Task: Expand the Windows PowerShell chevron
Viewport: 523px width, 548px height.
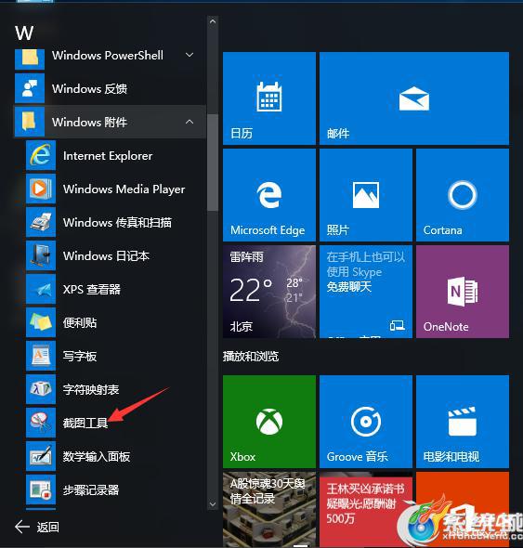Action: (190, 55)
